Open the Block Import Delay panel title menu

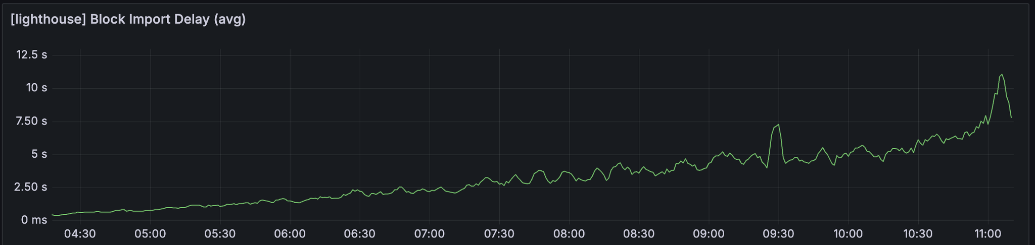tap(128, 20)
